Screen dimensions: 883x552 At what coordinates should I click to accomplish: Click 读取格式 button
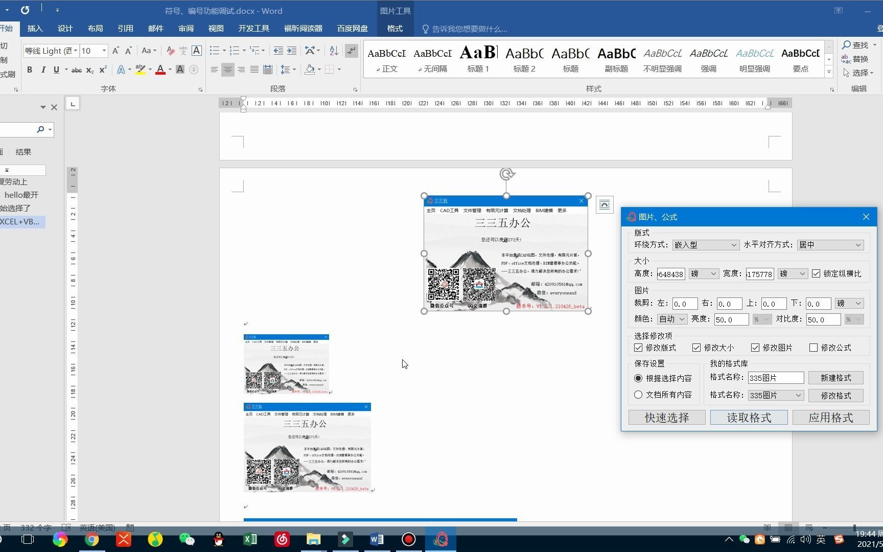click(749, 418)
